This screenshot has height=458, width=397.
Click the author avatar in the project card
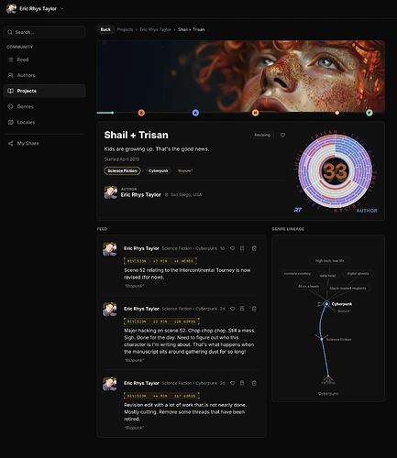tap(111, 192)
